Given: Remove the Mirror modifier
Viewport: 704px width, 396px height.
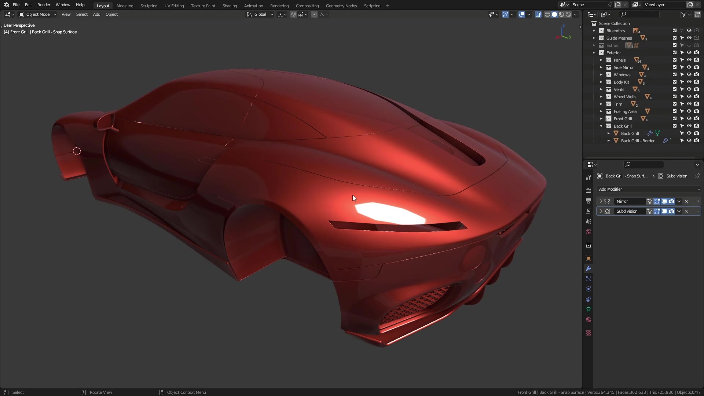Looking at the screenshot, I should [686, 201].
